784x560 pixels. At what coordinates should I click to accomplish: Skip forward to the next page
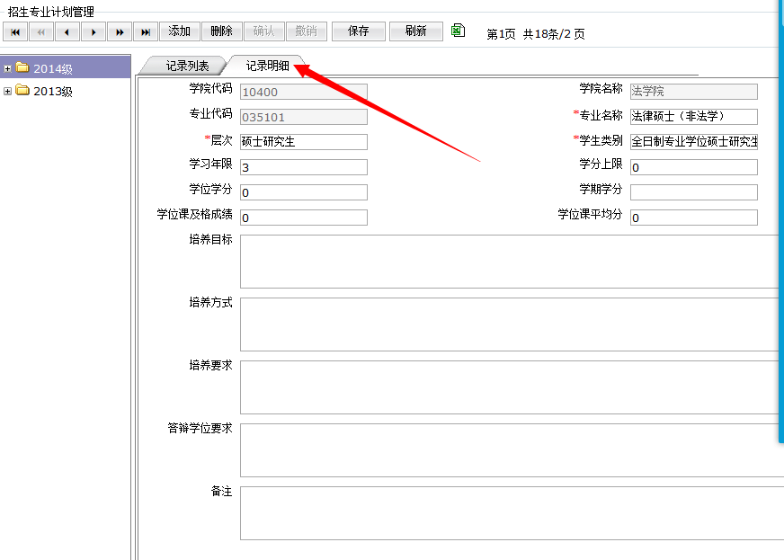coord(120,31)
